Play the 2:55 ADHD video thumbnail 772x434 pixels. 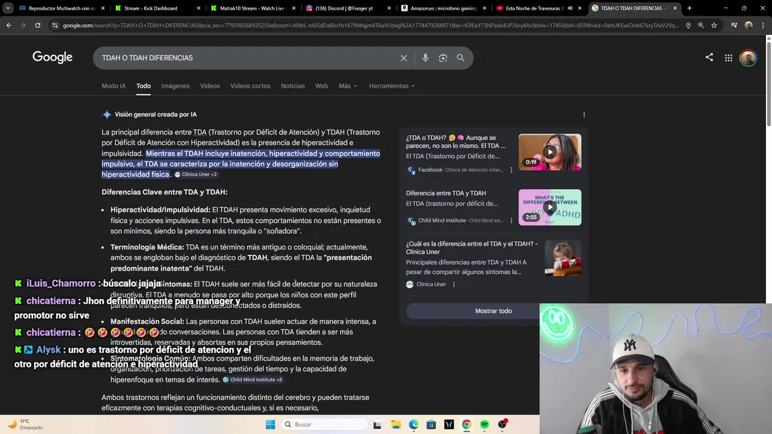[x=550, y=207]
